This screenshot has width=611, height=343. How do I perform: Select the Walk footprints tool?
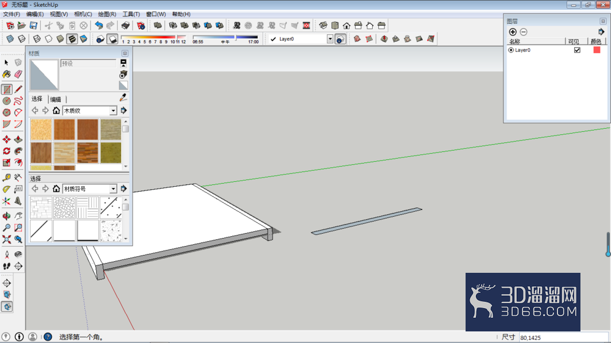point(7,266)
